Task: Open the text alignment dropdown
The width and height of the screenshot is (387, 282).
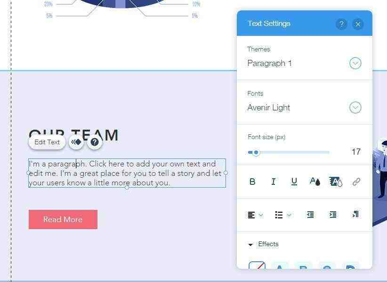Action: coord(255,215)
